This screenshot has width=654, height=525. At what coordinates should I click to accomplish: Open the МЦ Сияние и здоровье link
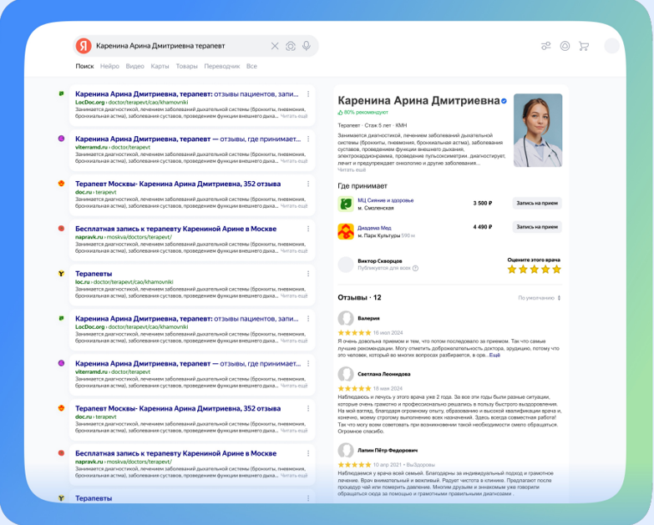tap(385, 200)
